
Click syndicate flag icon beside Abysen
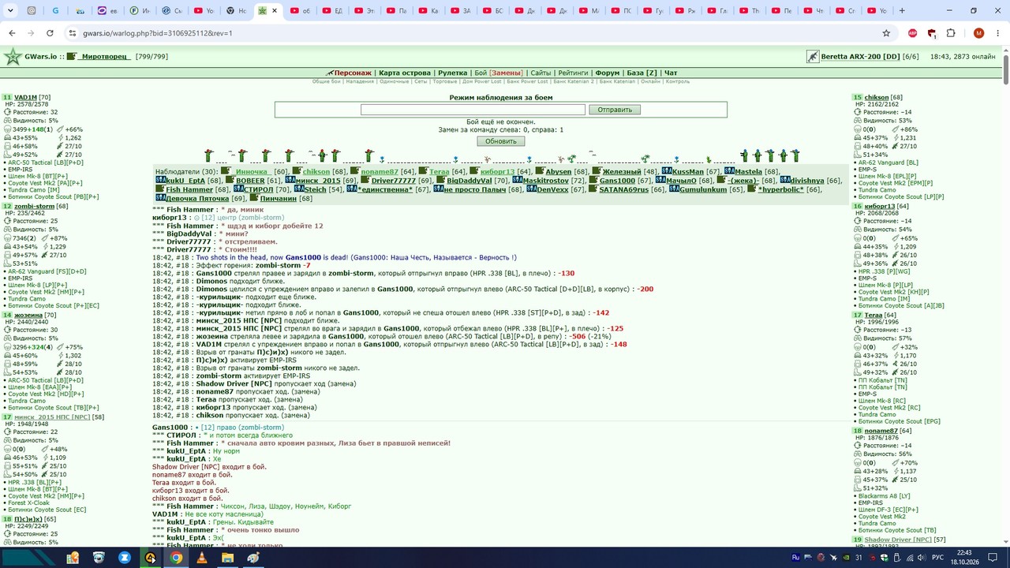coord(540,171)
